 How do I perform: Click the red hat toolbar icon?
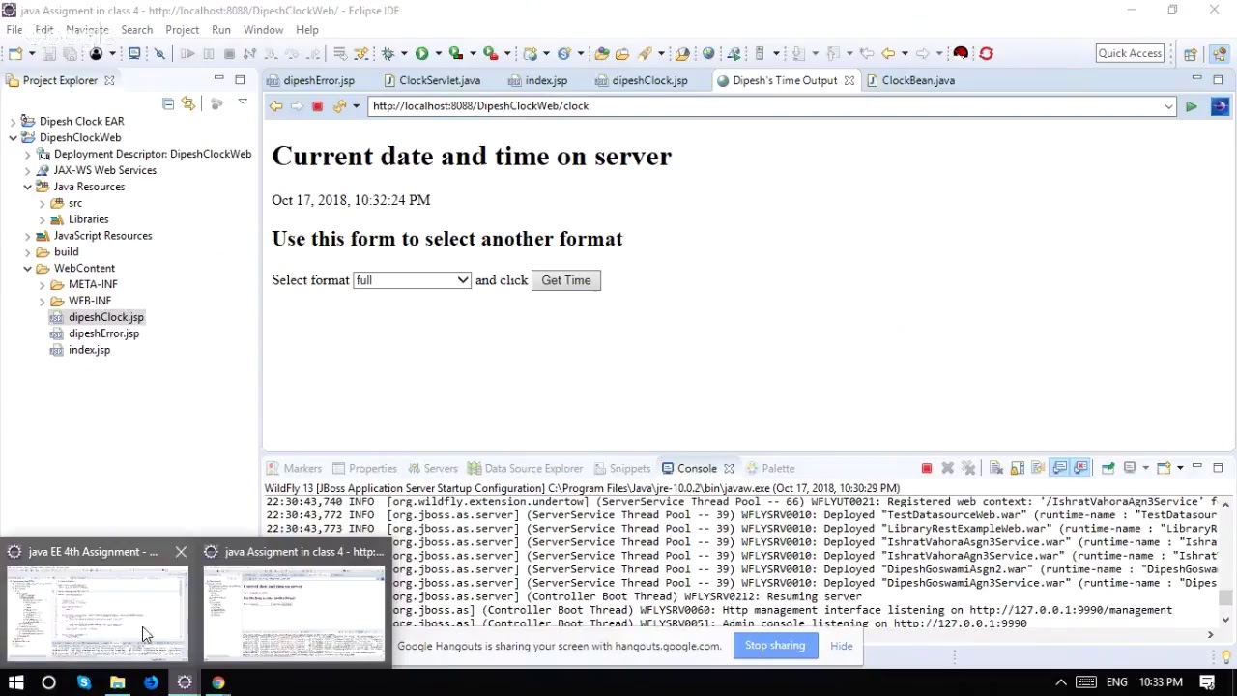[961, 53]
